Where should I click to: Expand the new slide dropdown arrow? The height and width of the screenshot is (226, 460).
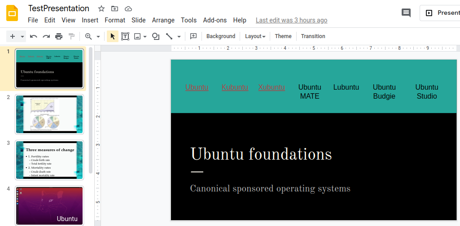coord(22,37)
